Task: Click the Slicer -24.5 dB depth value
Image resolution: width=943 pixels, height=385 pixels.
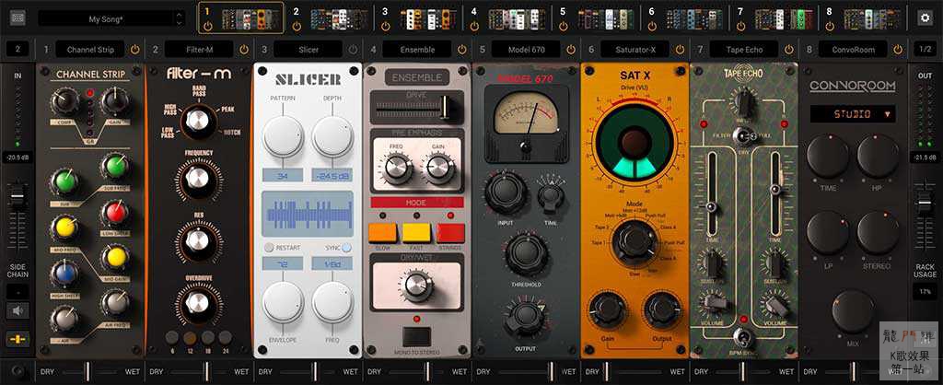Action: point(332,176)
